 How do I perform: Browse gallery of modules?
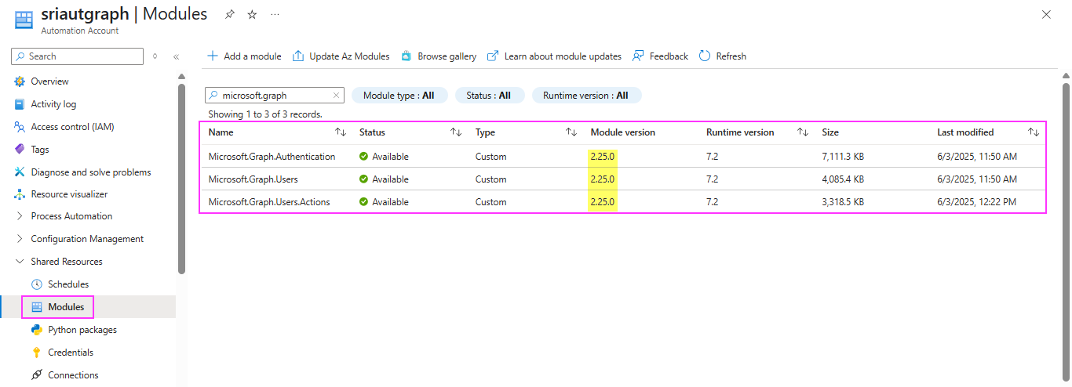[438, 56]
